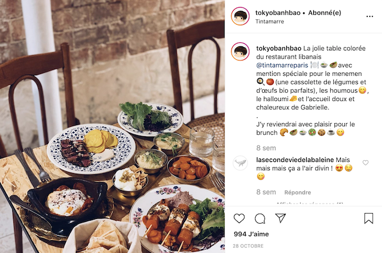Open lasecondeviedelabaleine username link
This screenshot has width=382, height=253.
[x=295, y=160]
